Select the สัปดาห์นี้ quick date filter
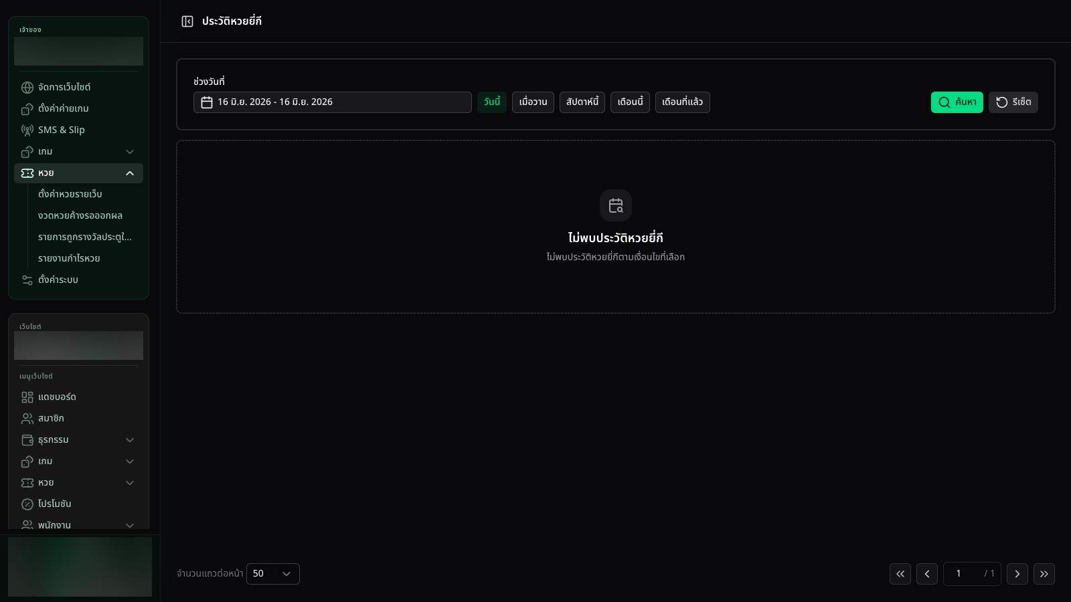The height and width of the screenshot is (602, 1071). tap(582, 102)
